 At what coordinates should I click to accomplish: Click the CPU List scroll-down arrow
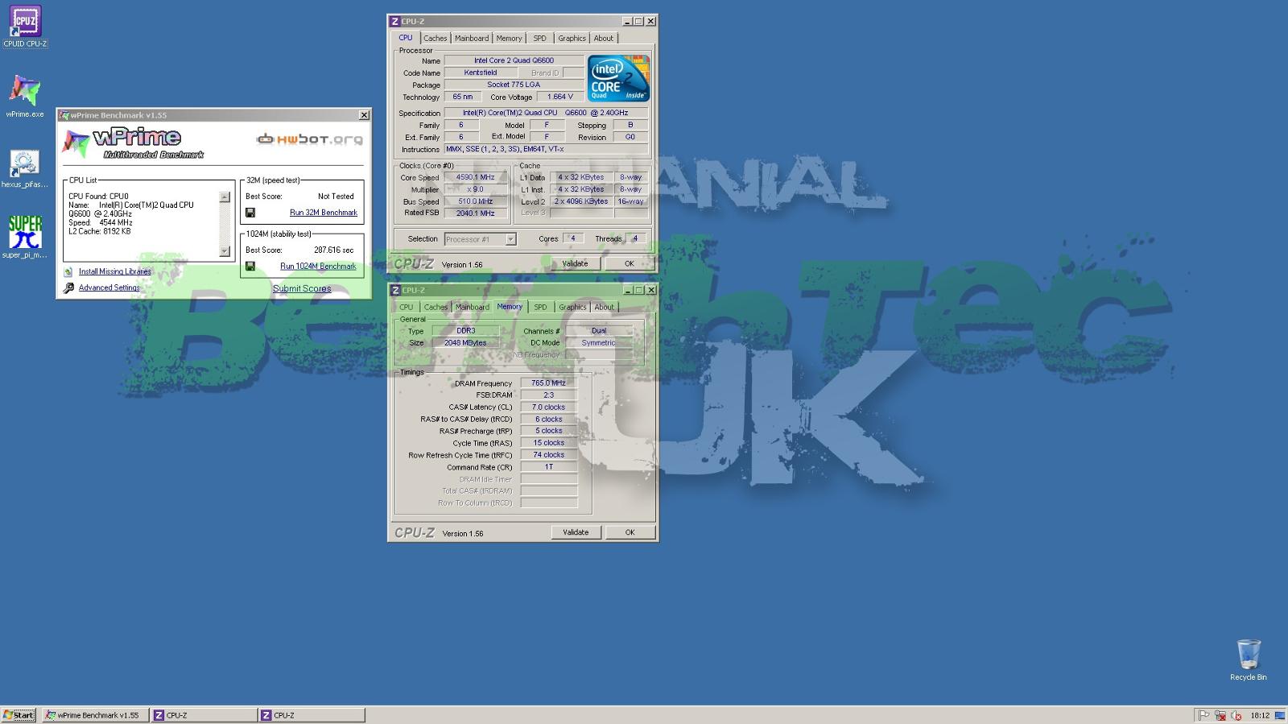pos(225,251)
